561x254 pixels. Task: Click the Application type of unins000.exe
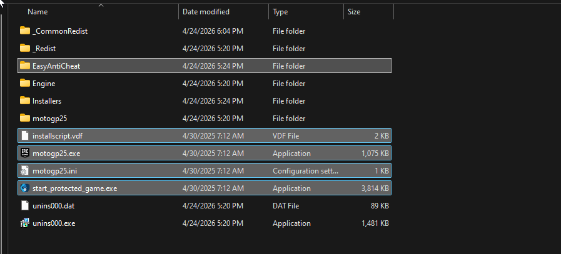tap(291, 223)
